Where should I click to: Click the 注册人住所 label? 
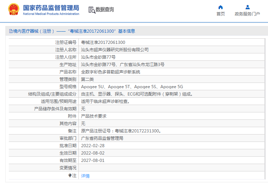coord(66,57)
